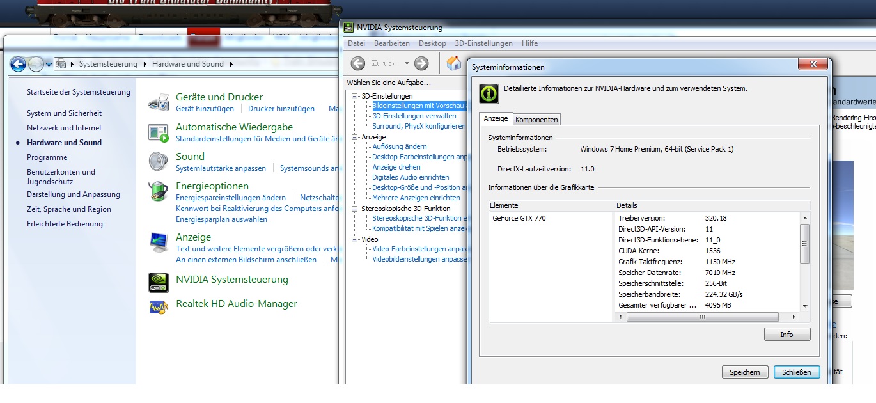The height and width of the screenshot is (403, 876).
Task: Switch to the Komponenten tab
Action: [537, 120]
